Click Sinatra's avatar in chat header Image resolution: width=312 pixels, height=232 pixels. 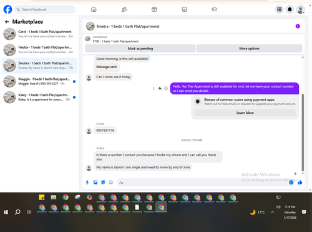90,26
